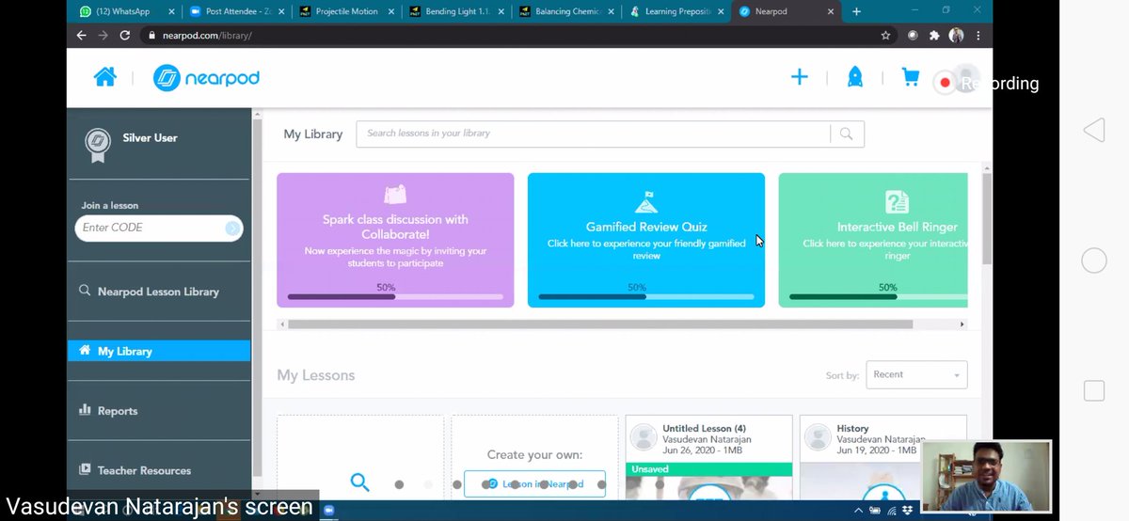This screenshot has height=521, width=1129.
Task: Click Lesson in Nearpod button
Action: [x=534, y=484]
